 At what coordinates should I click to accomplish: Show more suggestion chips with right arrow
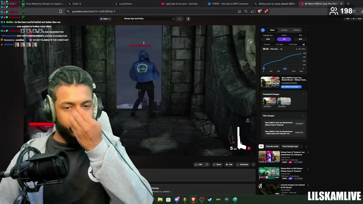pyautogui.click(x=306, y=146)
